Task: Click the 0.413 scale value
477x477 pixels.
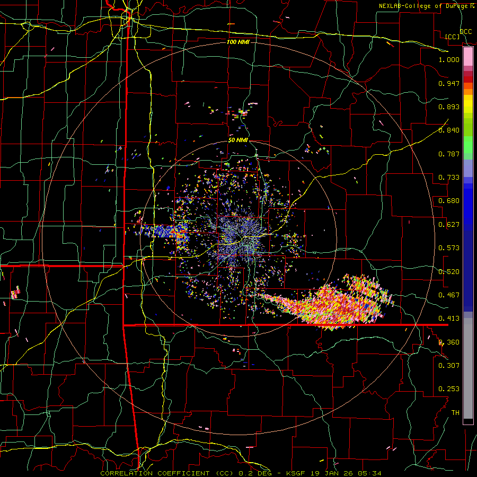Action: click(x=449, y=318)
